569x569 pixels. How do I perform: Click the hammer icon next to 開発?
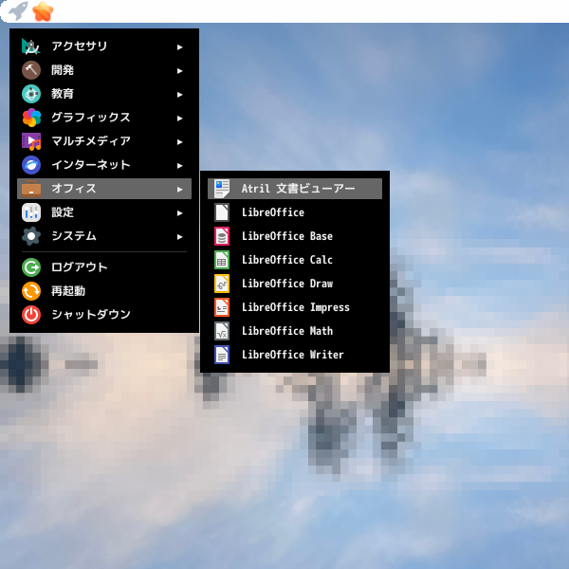click(x=31, y=70)
